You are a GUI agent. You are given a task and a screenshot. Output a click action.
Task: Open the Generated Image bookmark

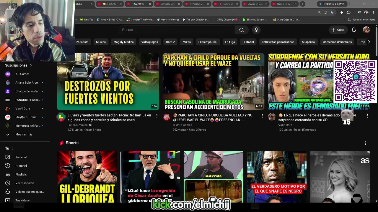coord(168,20)
